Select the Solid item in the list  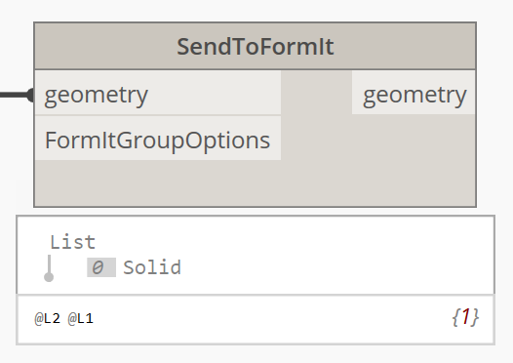point(152,267)
